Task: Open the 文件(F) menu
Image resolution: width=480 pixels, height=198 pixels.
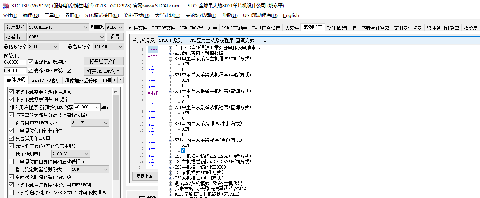Action: (x=10, y=15)
